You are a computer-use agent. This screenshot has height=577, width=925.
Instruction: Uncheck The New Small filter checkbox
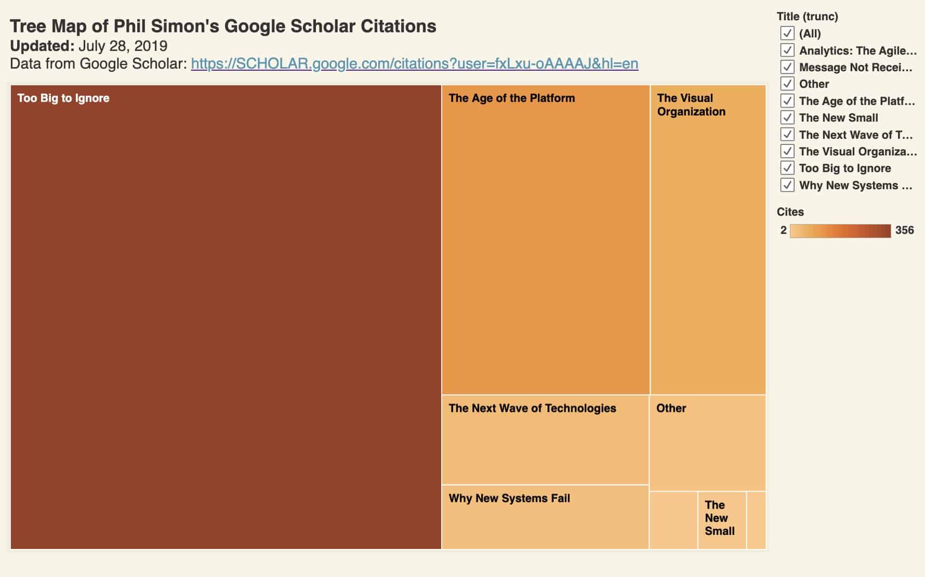(x=787, y=117)
